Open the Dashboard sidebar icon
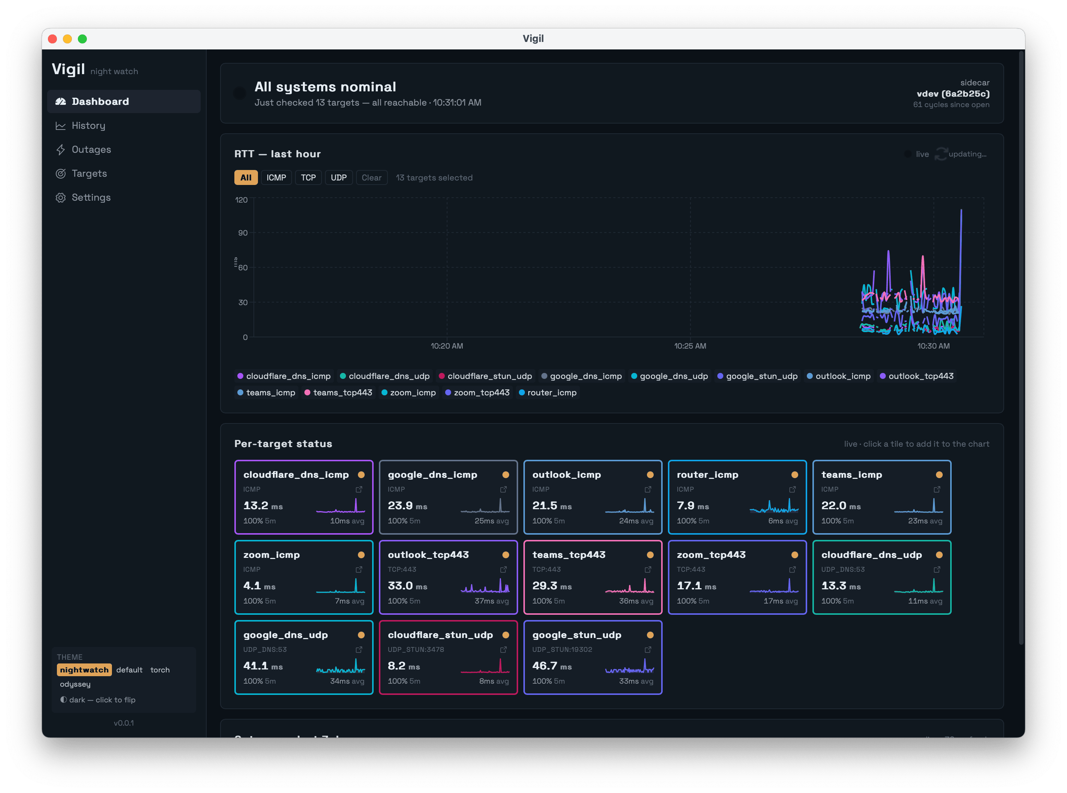Screen dimensions: 1067x793 (61, 101)
